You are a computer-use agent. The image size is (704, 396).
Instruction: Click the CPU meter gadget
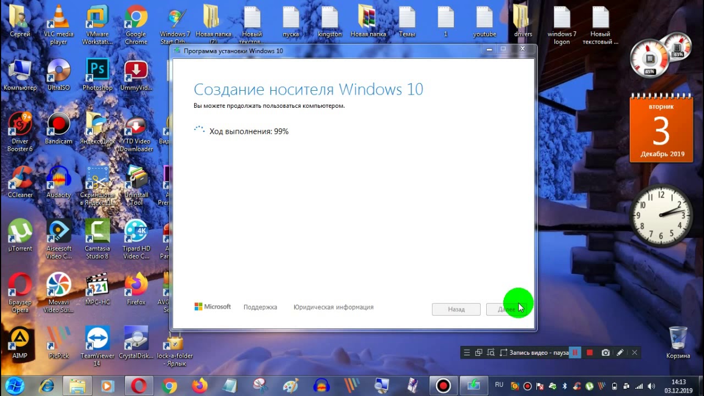coord(650,58)
